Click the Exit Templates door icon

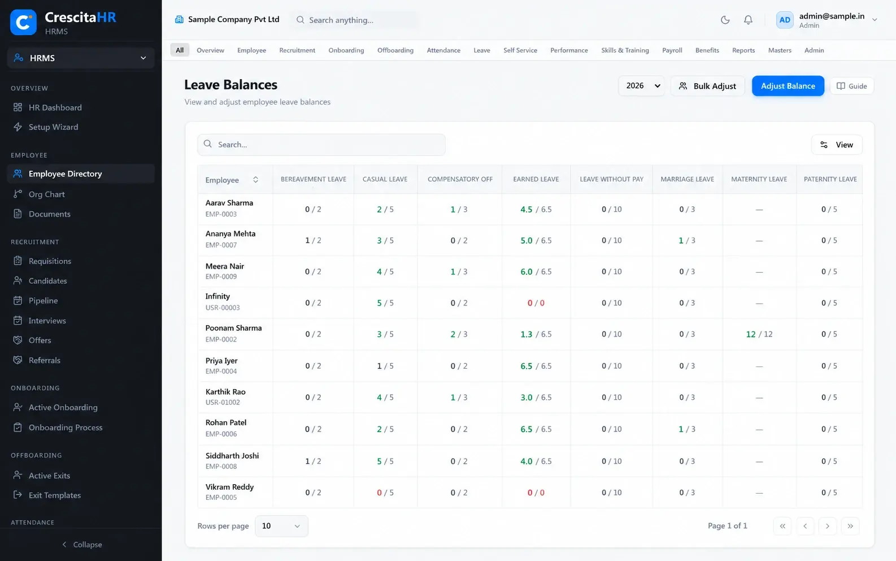pos(18,495)
